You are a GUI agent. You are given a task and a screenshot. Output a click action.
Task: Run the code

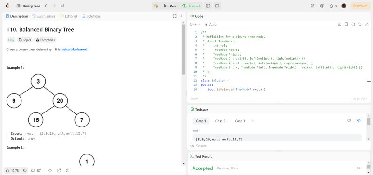(170, 6)
